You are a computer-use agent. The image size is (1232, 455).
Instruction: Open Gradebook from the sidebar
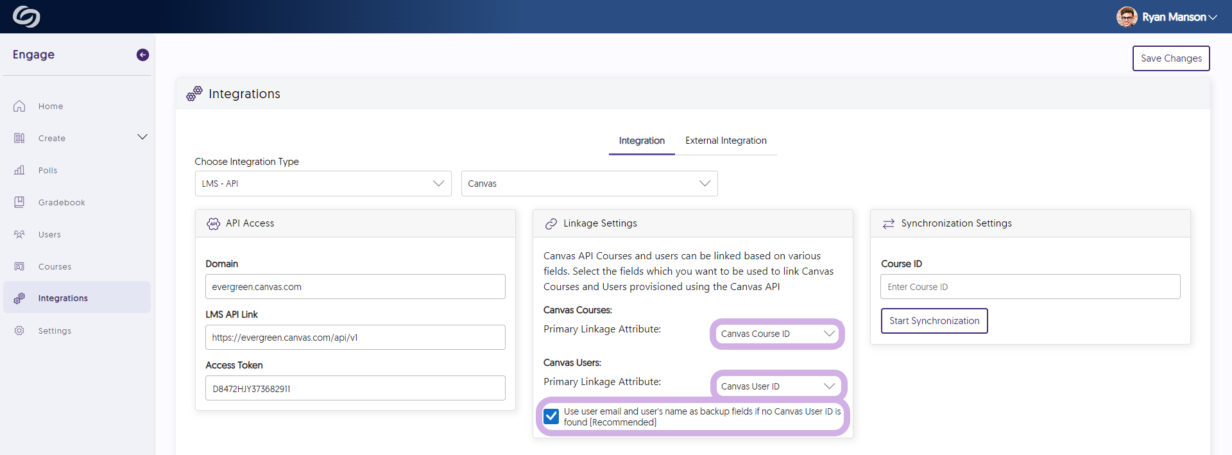77,202
